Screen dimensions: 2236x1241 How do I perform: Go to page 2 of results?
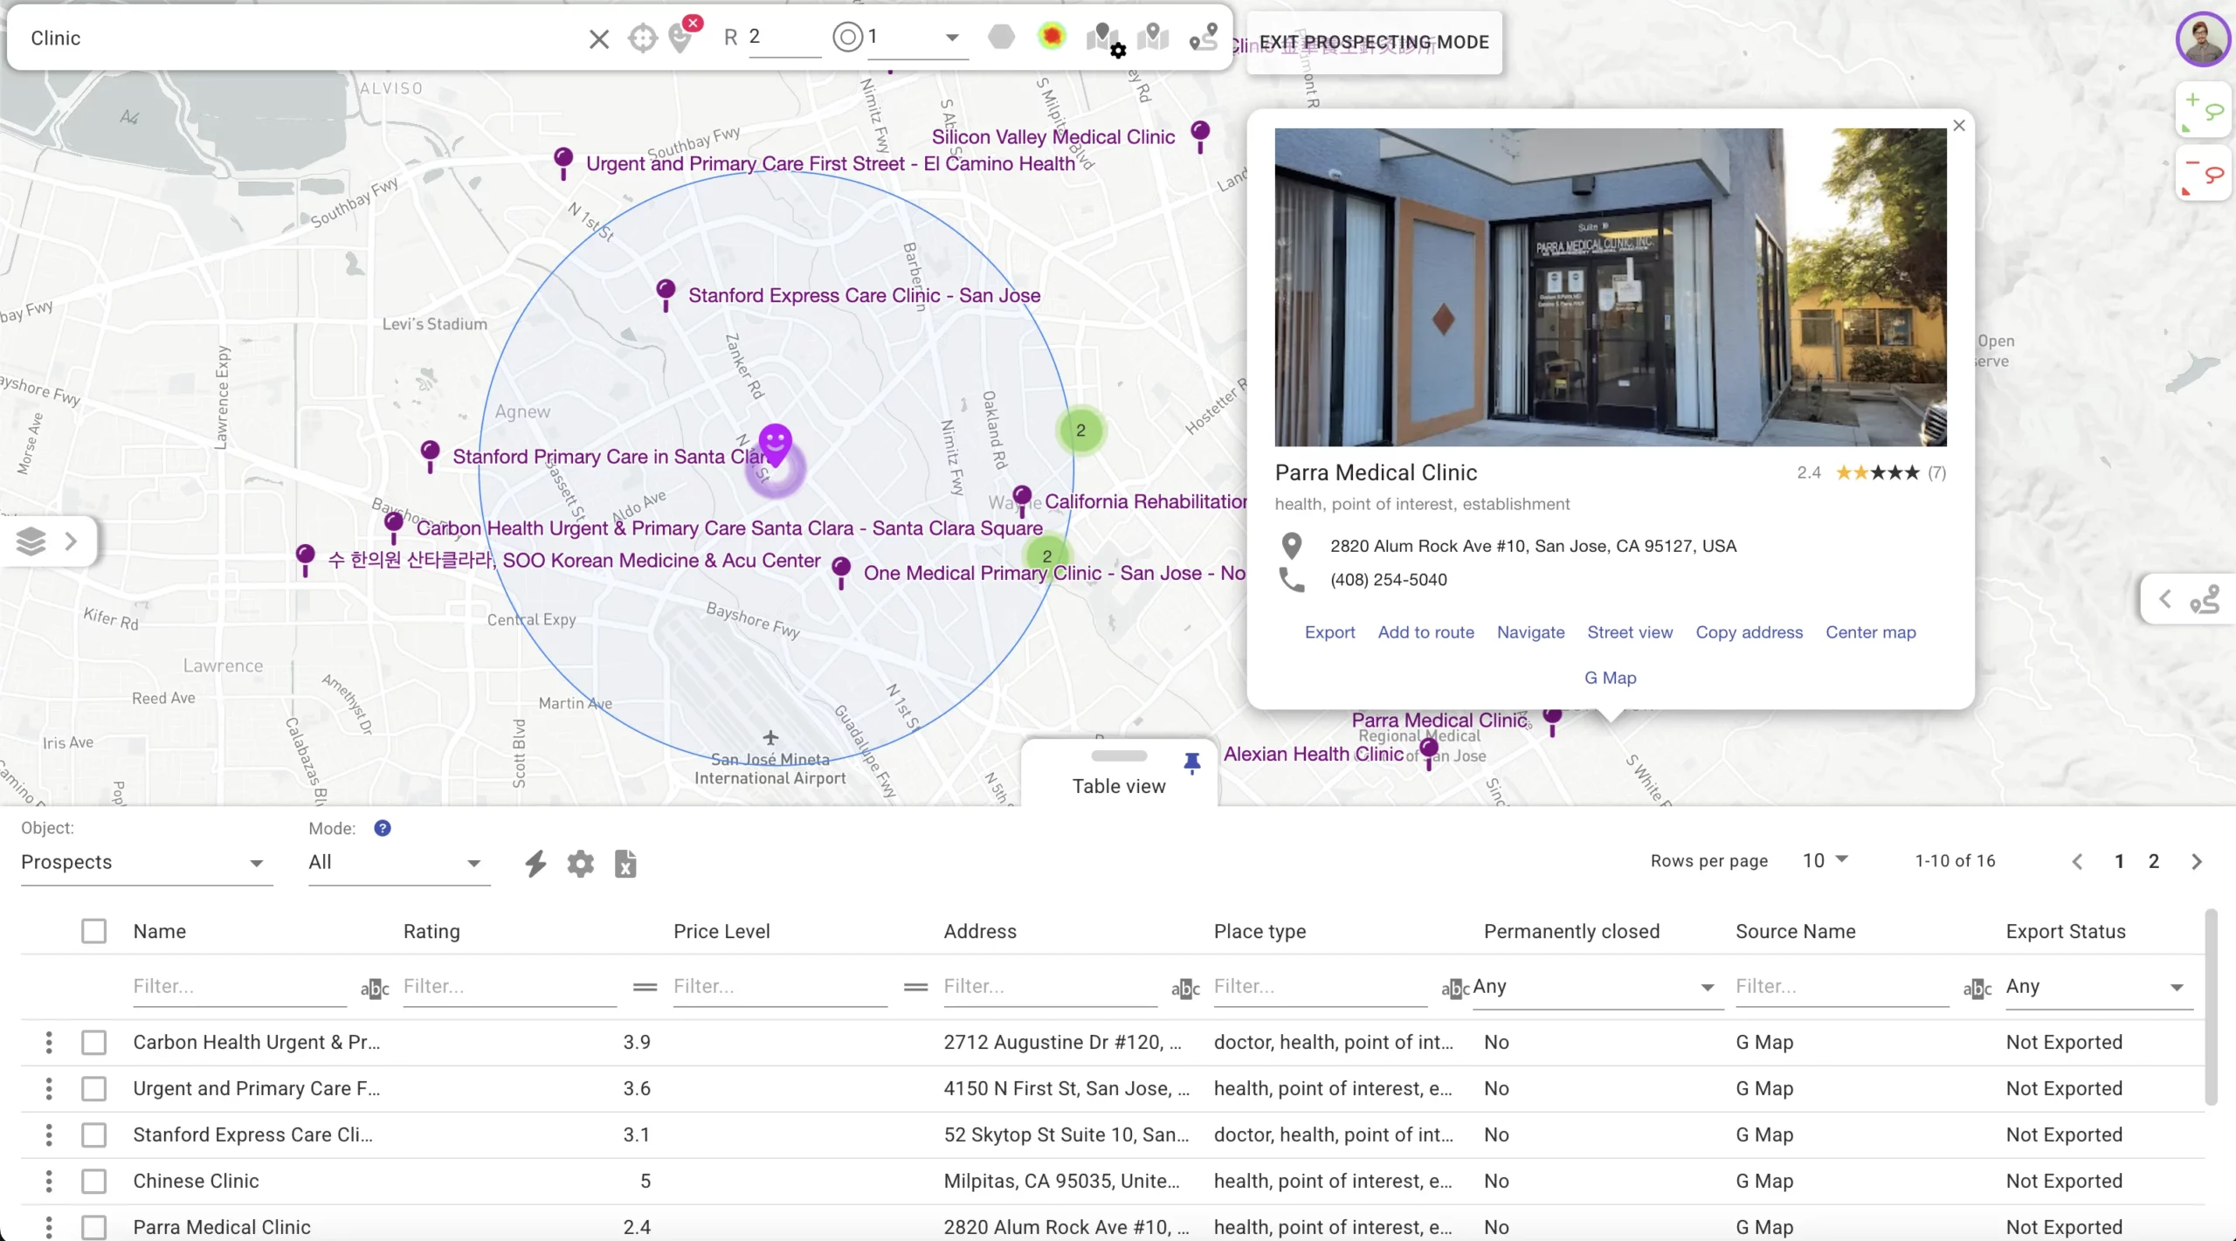coord(2153,862)
